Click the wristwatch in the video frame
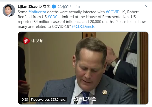 (x=114, y=63)
